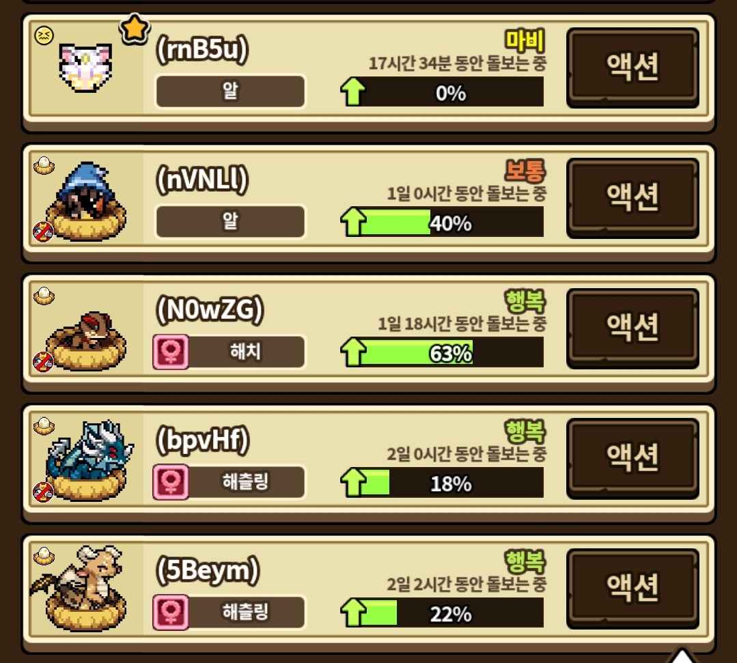Click the 해치 stage label on N0wZG
This screenshot has width=737, height=663.
(245, 352)
